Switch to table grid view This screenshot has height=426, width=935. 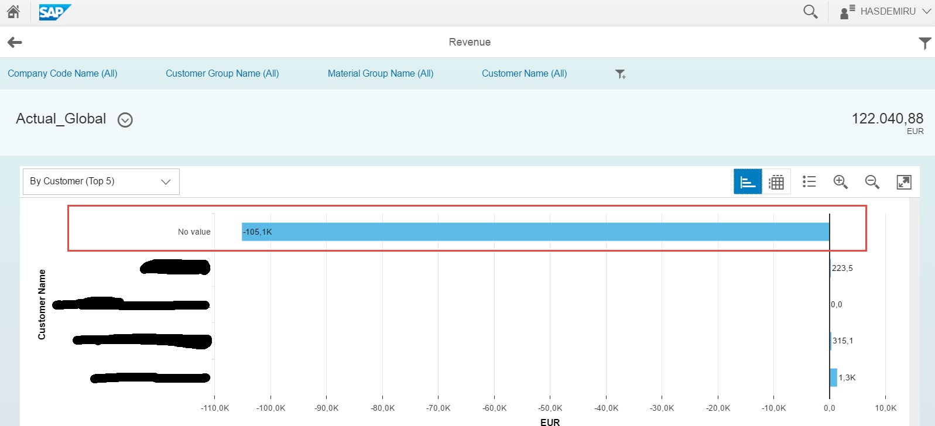point(776,182)
